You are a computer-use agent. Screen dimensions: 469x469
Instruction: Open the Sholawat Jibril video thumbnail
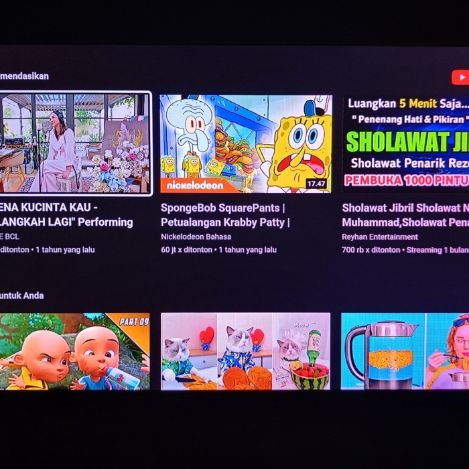coord(406,143)
